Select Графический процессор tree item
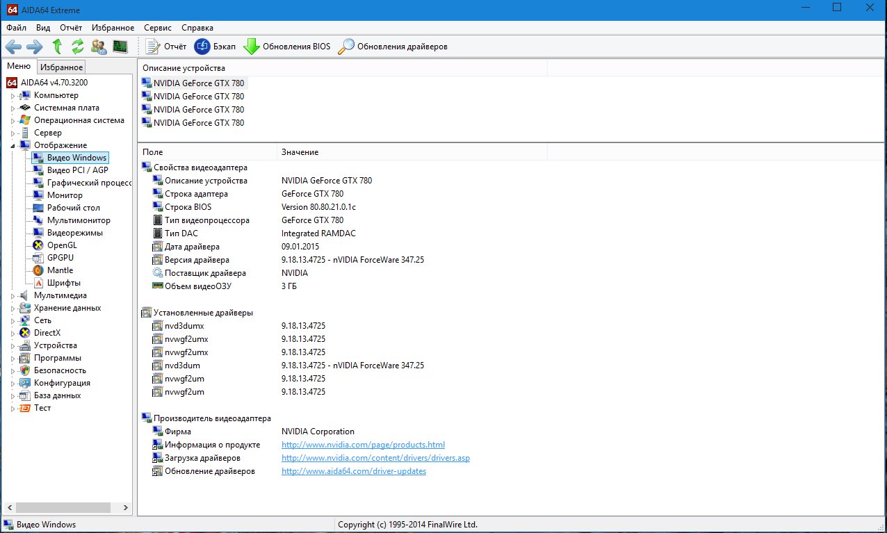 pyautogui.click(x=89, y=183)
